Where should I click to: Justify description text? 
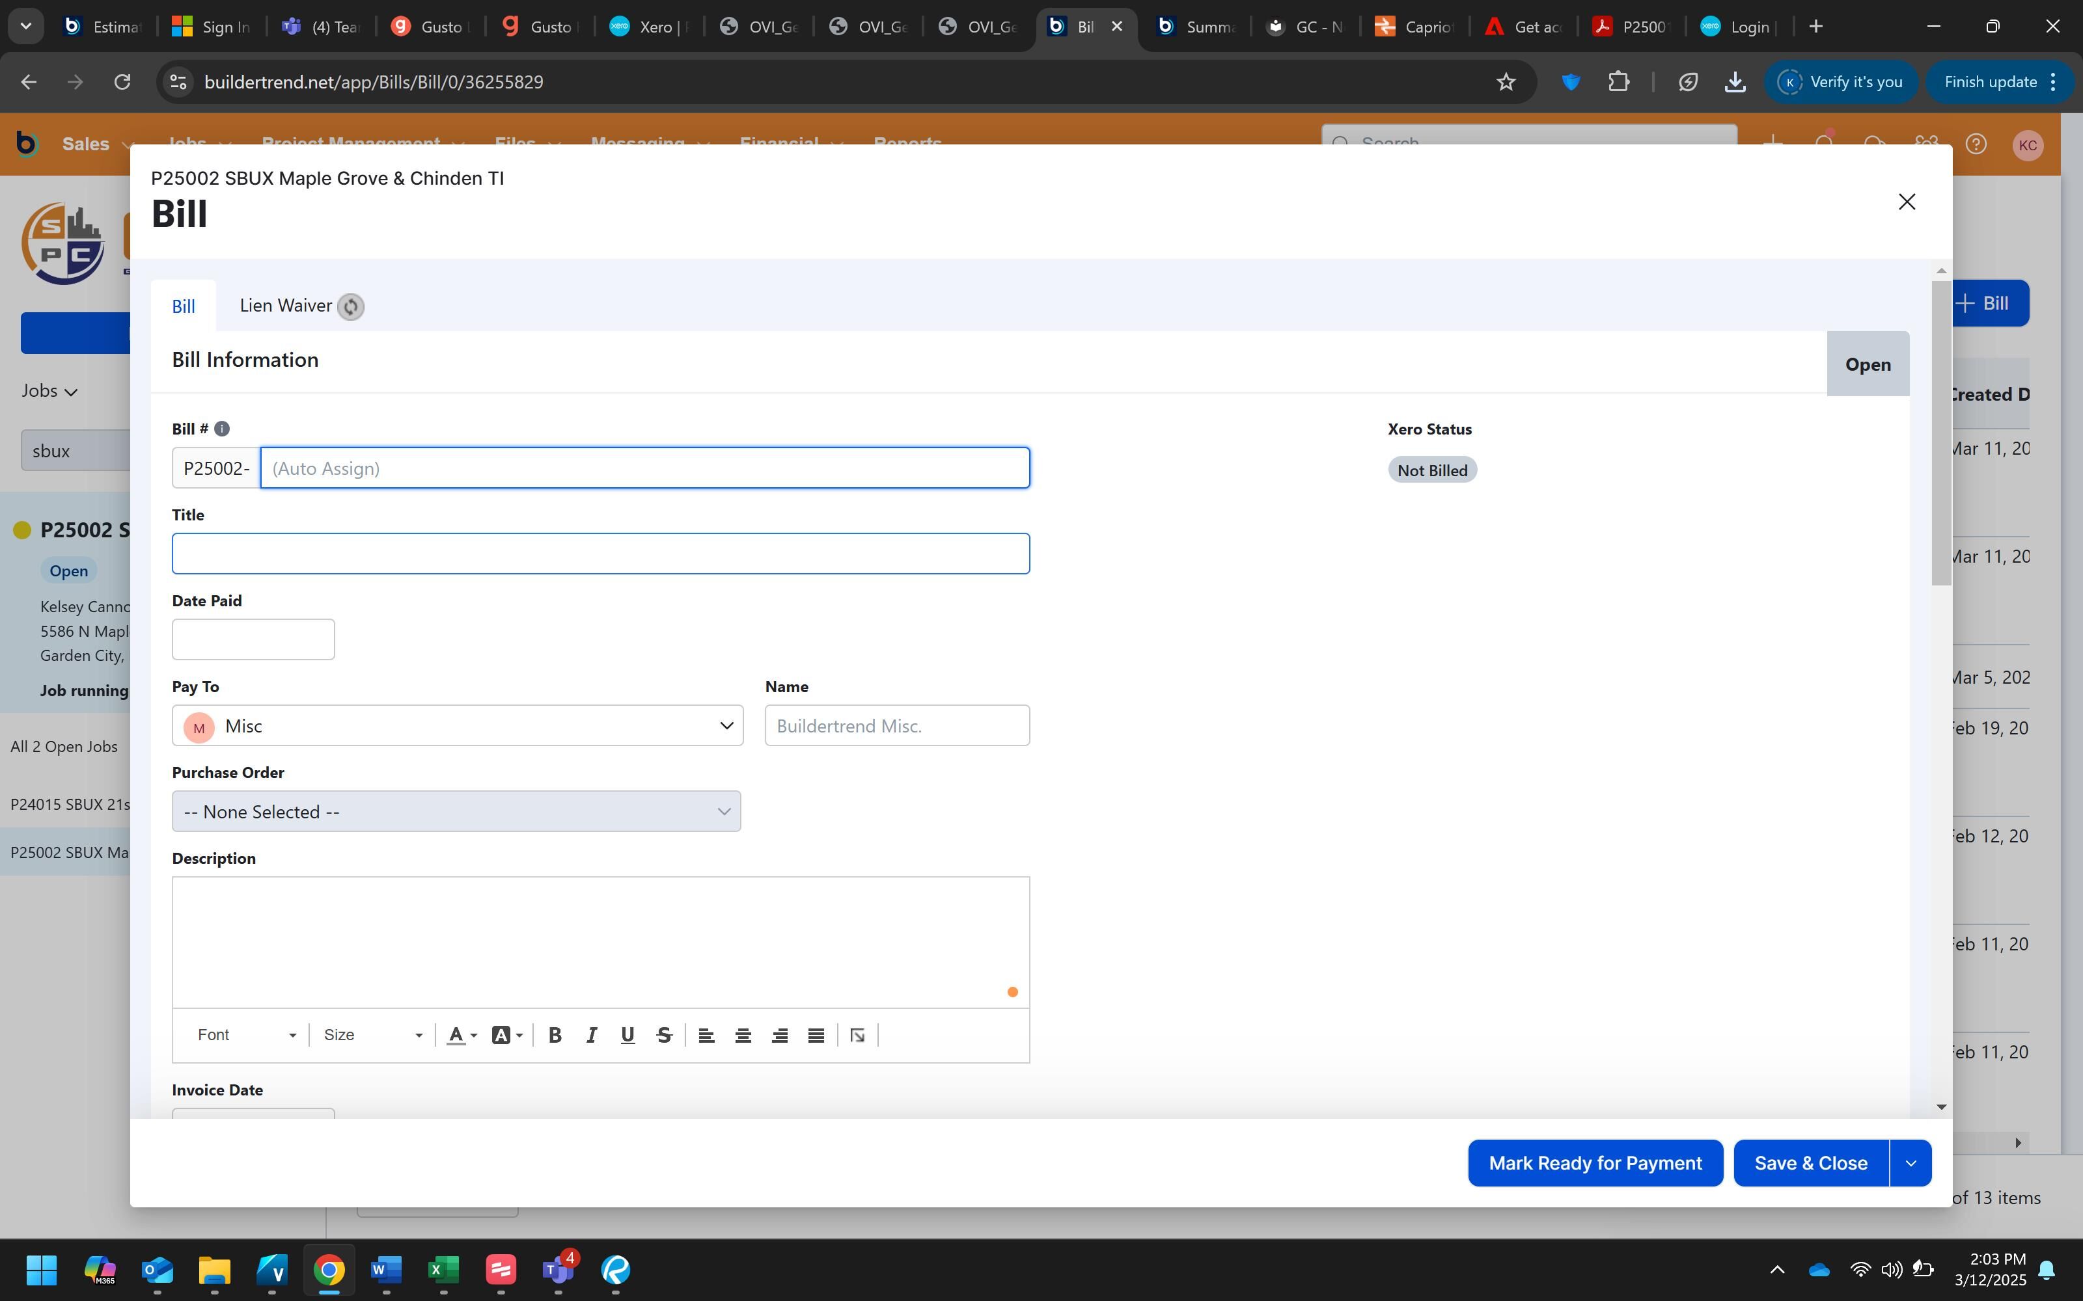pyautogui.click(x=816, y=1035)
